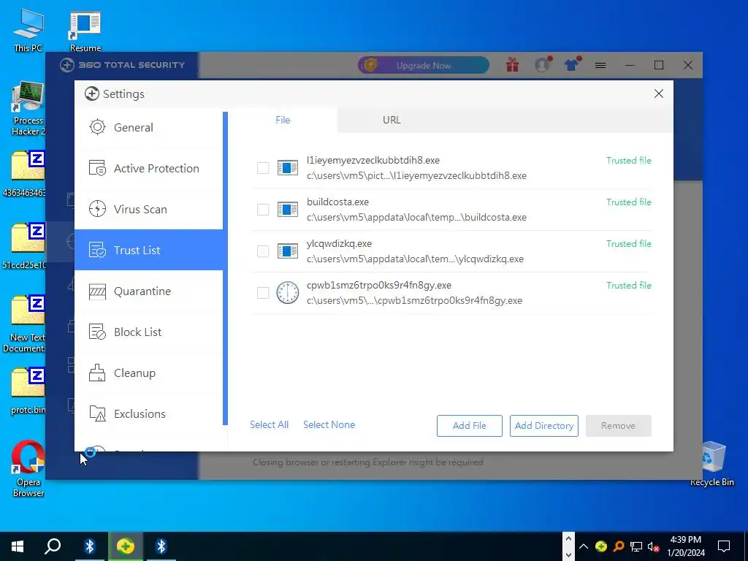Select Opera Browser desktop shortcut
Image resolution: width=748 pixels, height=561 pixels.
[x=28, y=468]
